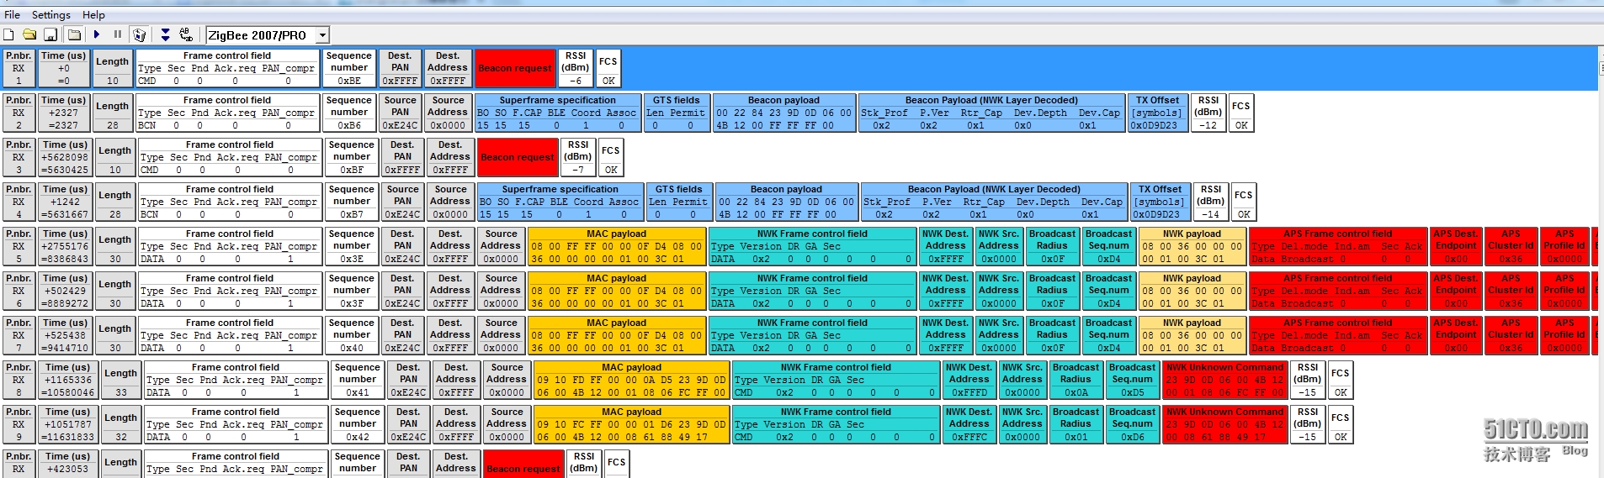Click sequence number 0x40 in packet 7
1604x478 pixels.
click(x=352, y=335)
